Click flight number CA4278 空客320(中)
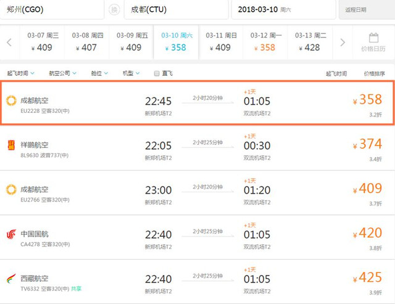This screenshot has width=395, height=304. click(x=45, y=244)
